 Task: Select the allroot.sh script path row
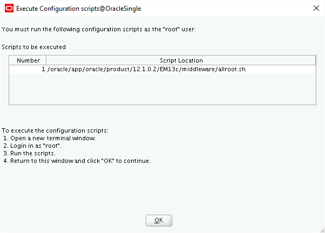click(147, 69)
